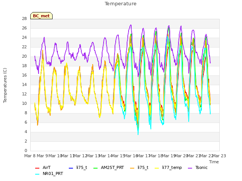Toggle the blue li75_t legend entry
This screenshot has width=242, height=181.
click(78, 167)
